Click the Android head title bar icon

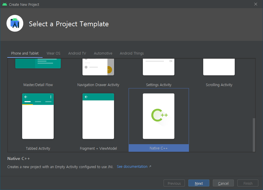(5, 4)
